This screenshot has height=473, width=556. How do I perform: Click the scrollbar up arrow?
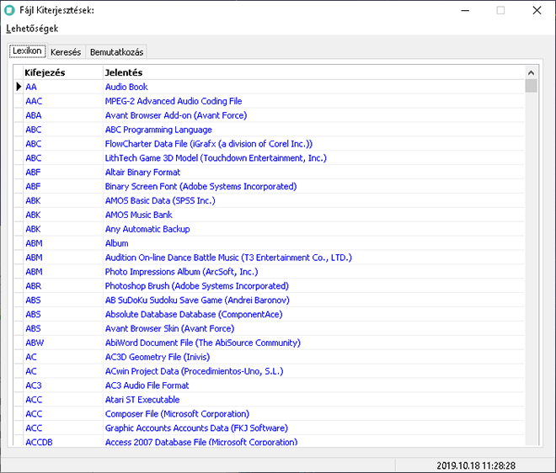[531, 73]
